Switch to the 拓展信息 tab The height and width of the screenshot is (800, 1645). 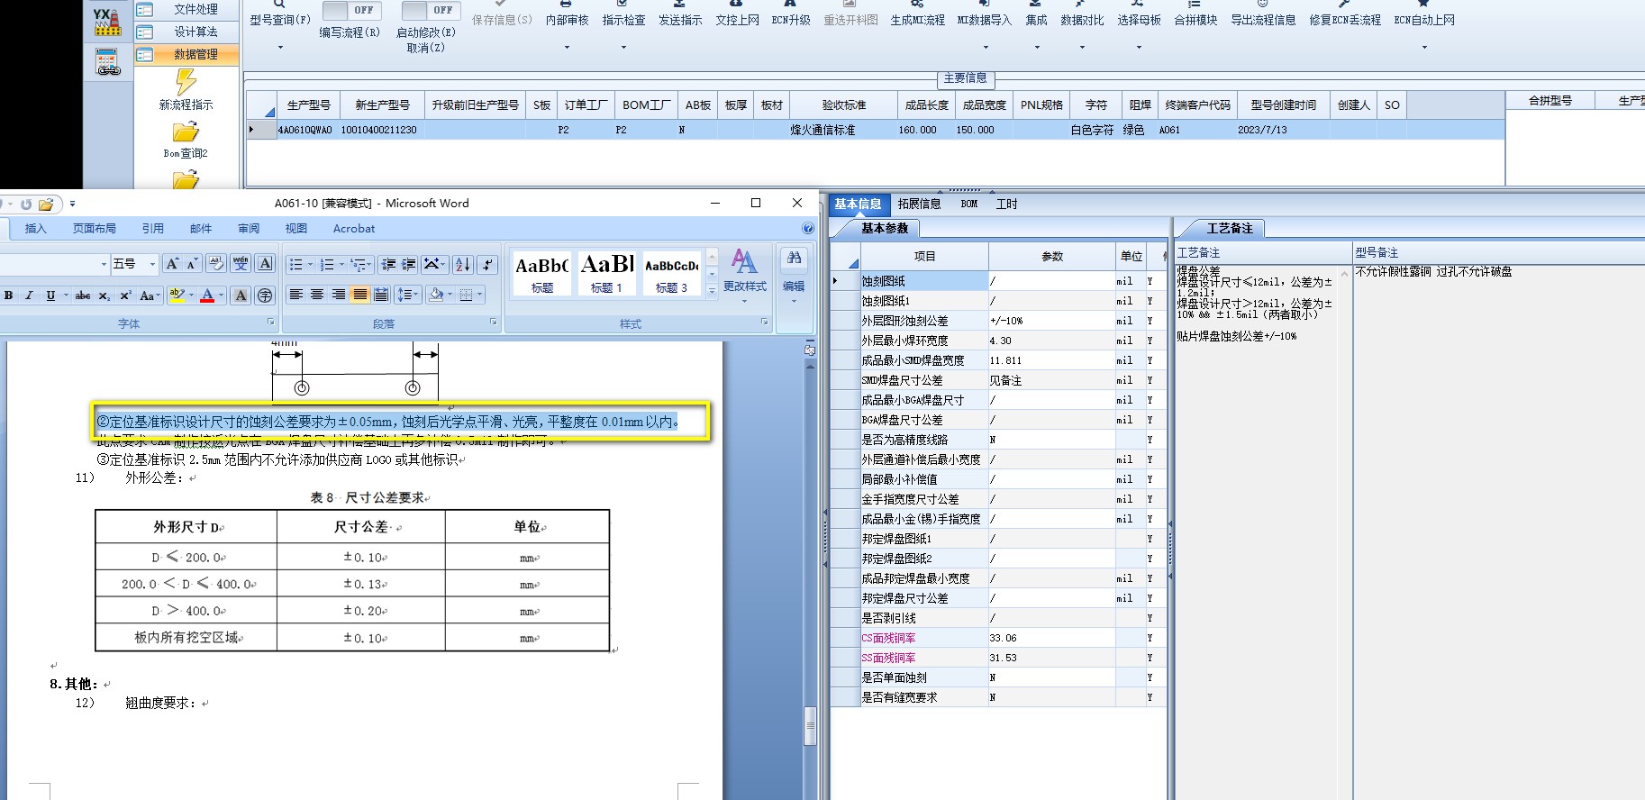pyautogui.click(x=919, y=205)
